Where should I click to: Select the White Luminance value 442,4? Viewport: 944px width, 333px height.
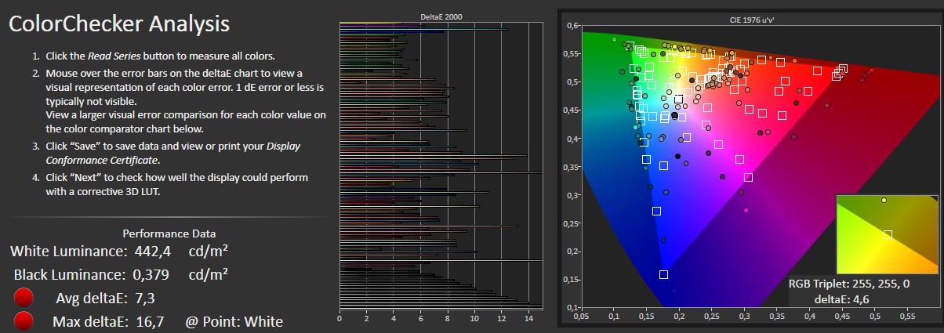tap(153, 252)
